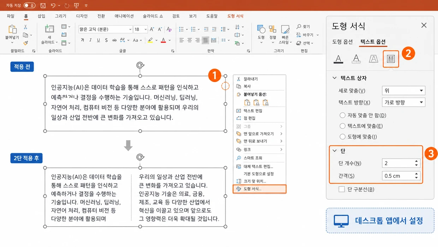438x247 pixels.
Task: Open the 애니메이션 ribbon tab
Action: [x=124, y=16]
